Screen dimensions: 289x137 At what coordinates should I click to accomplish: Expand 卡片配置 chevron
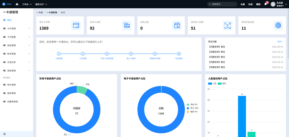pos(29,37)
